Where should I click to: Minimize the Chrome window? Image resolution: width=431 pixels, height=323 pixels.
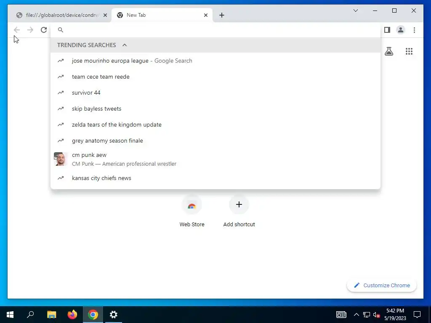(x=375, y=11)
